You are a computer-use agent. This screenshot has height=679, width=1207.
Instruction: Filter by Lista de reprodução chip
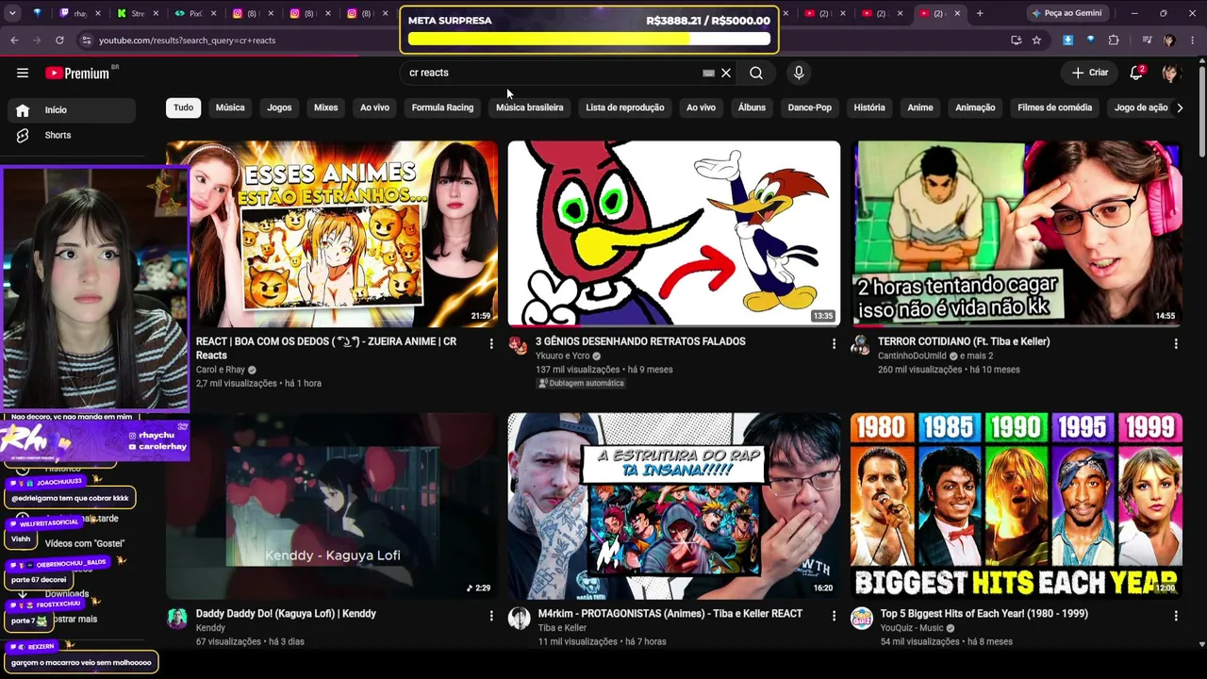click(625, 108)
